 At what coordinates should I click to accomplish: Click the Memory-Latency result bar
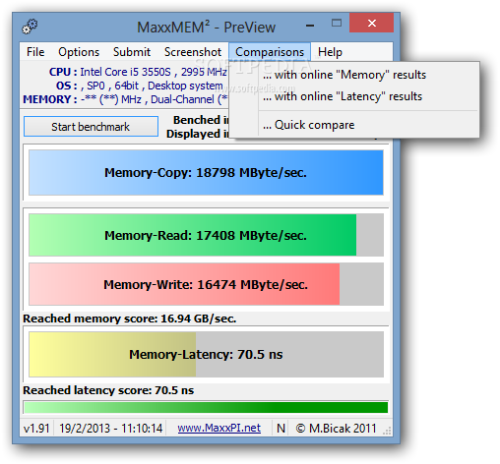pyautogui.click(x=206, y=354)
